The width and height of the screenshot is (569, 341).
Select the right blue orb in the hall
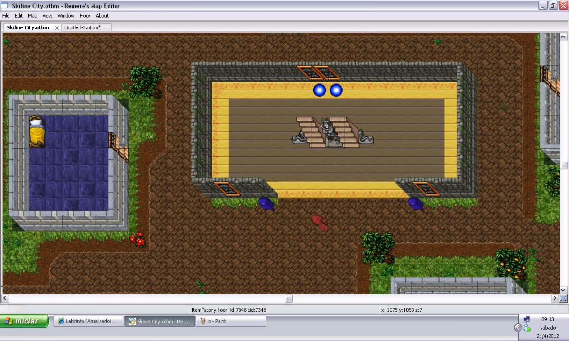tap(336, 90)
